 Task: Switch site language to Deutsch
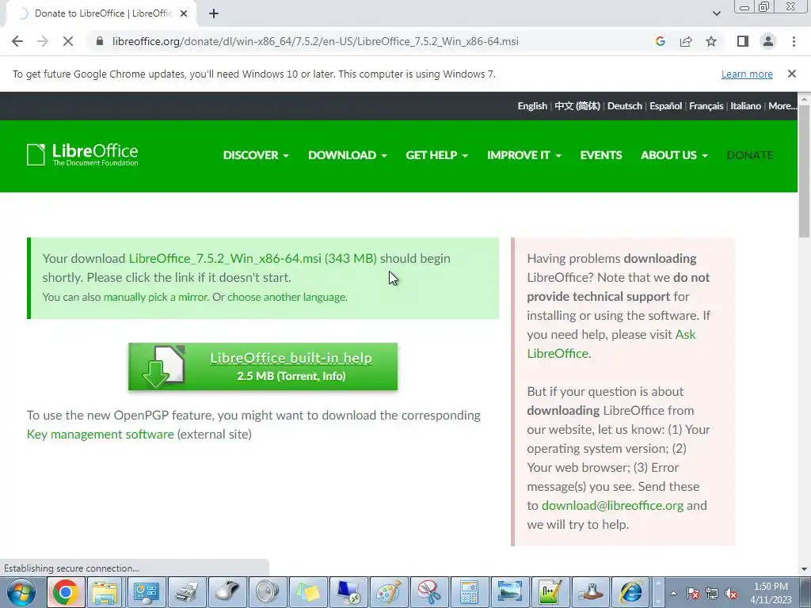(x=624, y=106)
